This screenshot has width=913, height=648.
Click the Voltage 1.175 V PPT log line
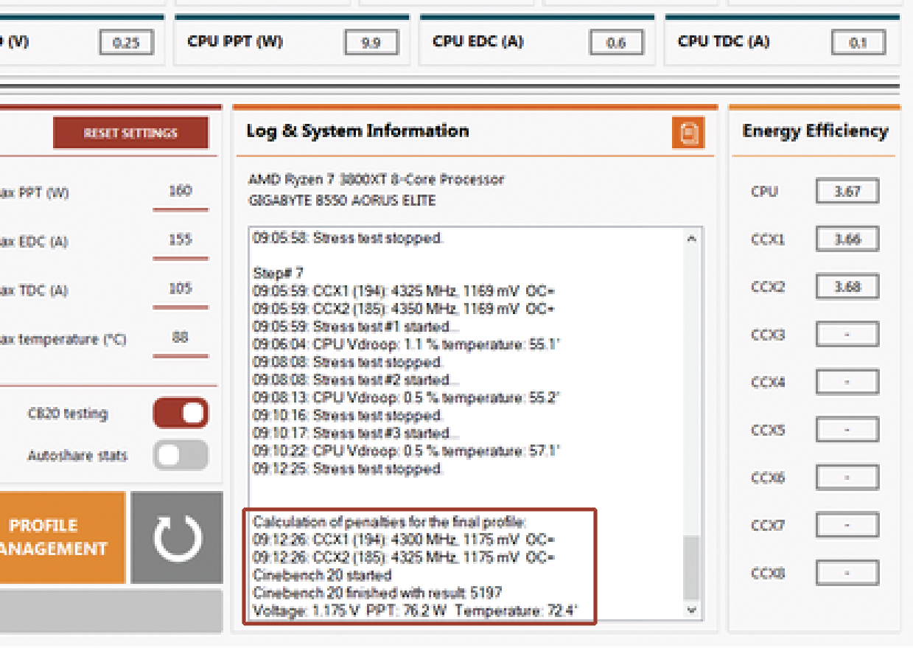click(x=416, y=610)
